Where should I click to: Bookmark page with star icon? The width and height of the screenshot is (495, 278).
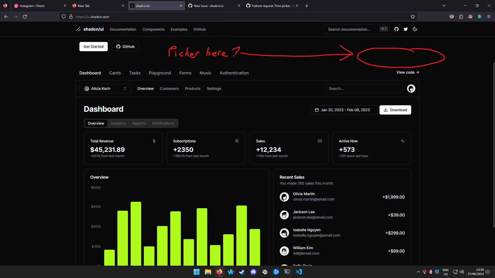(x=413, y=17)
